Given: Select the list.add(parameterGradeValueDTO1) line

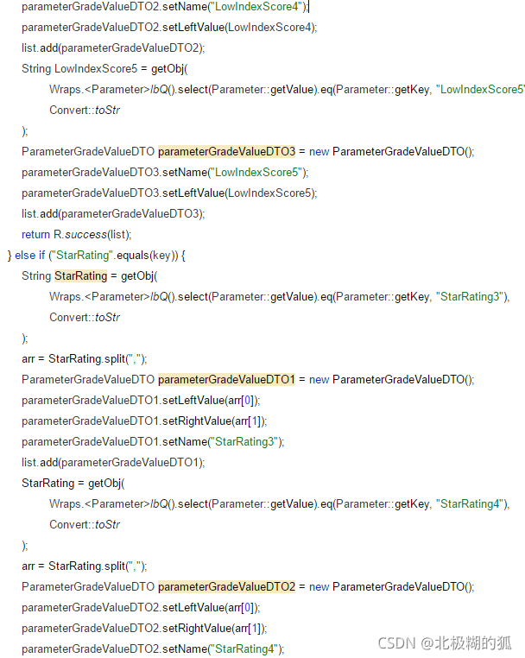Looking at the screenshot, I should click(113, 463).
